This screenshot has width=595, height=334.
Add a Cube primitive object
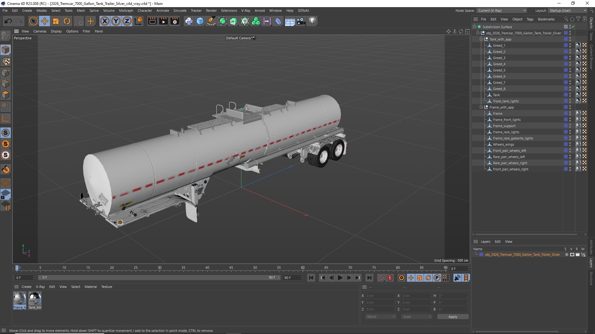pos(200,21)
